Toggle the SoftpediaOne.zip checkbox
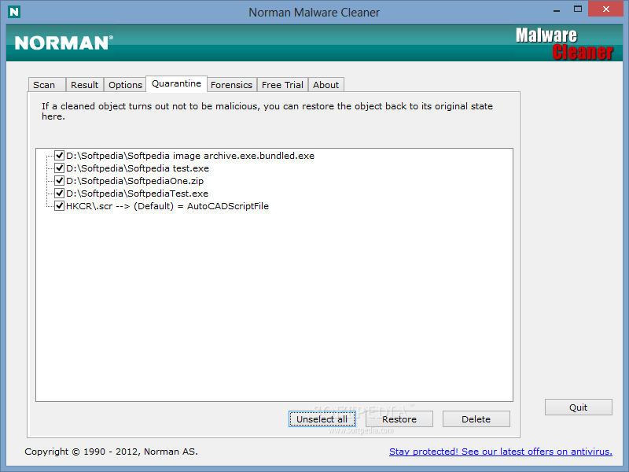This screenshot has height=472, width=629. pyautogui.click(x=60, y=181)
